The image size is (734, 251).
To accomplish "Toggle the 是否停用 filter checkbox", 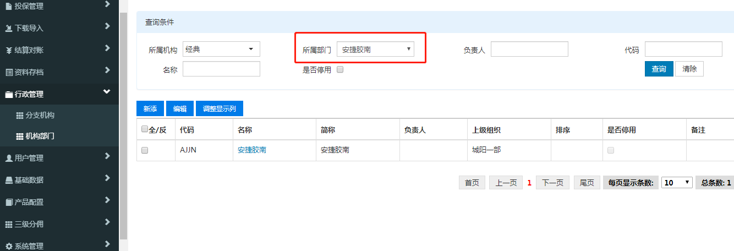I will click(x=340, y=69).
